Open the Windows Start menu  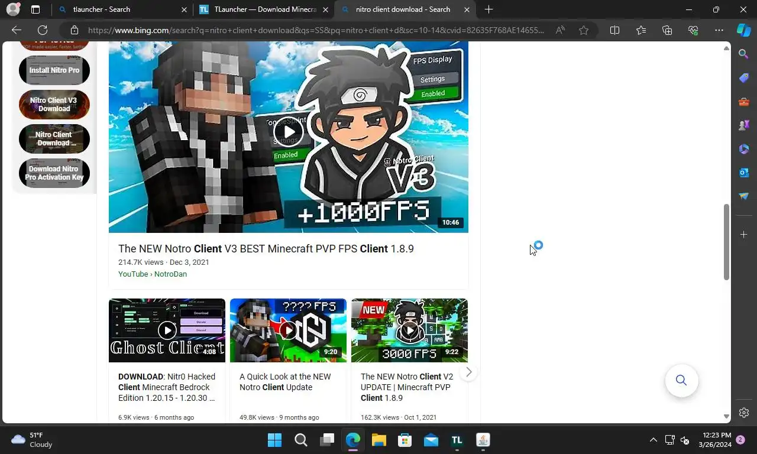pos(274,440)
